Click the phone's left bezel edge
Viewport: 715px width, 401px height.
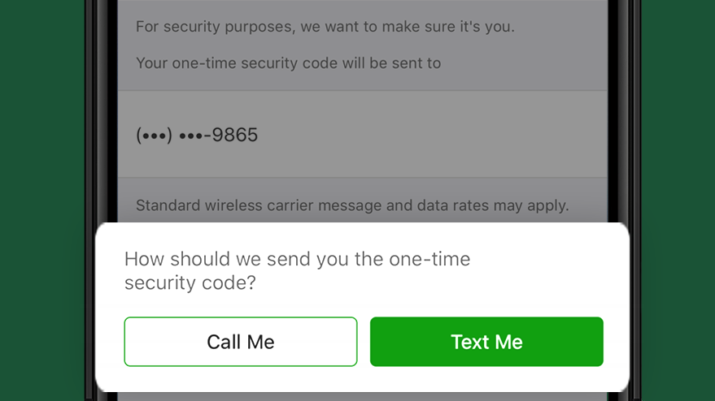click(104, 122)
